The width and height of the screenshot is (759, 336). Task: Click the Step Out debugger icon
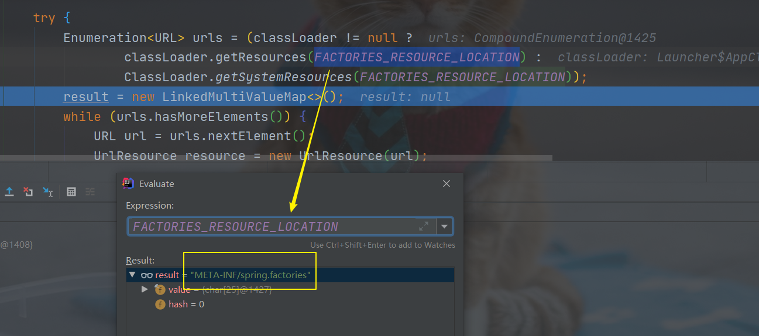10,191
